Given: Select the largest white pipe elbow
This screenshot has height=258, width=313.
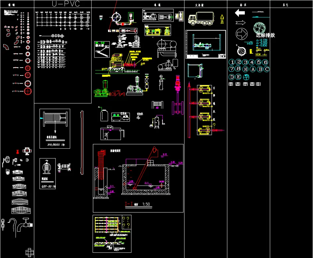Looking at the screenshot, I should click(6, 47).
